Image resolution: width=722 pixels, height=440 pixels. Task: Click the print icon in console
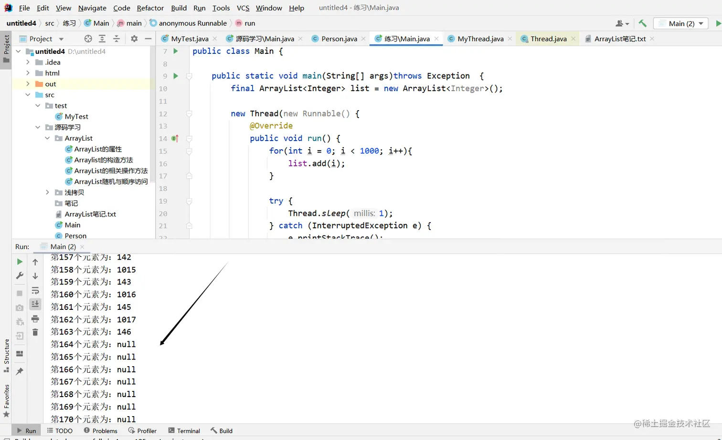[35, 318]
